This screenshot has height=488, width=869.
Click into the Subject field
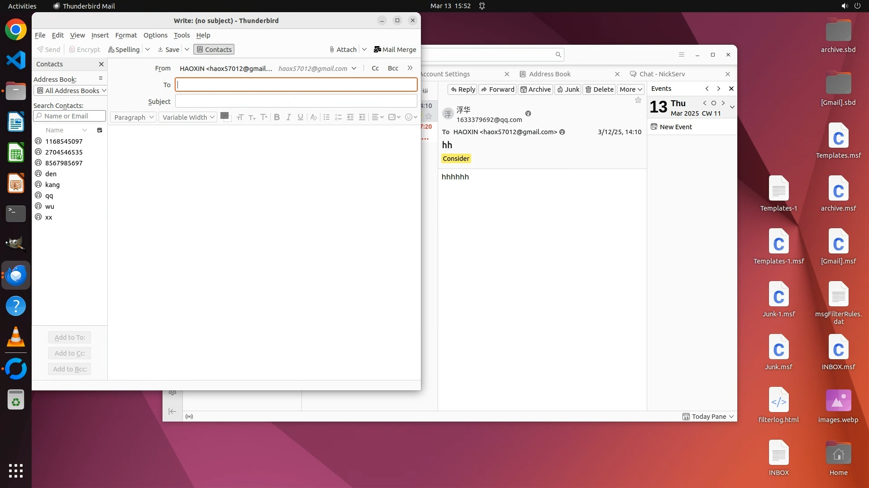click(296, 101)
